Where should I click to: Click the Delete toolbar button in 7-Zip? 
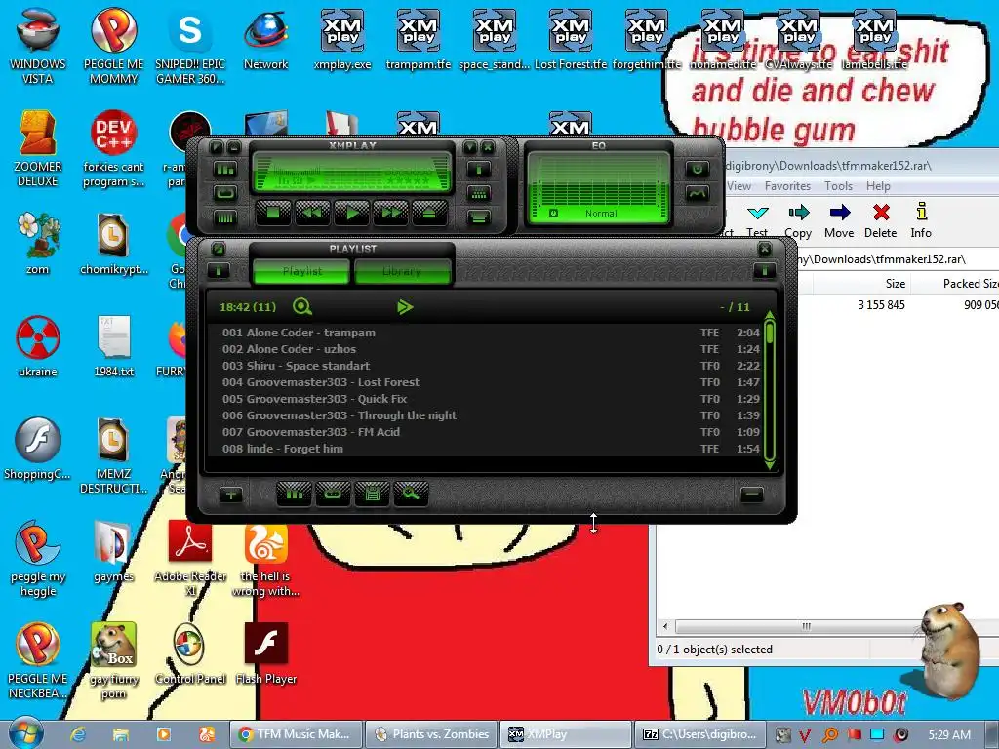point(881,220)
